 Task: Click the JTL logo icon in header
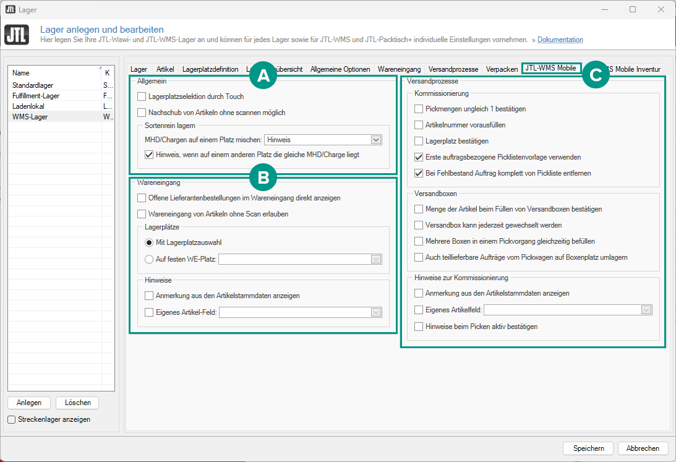(17, 35)
